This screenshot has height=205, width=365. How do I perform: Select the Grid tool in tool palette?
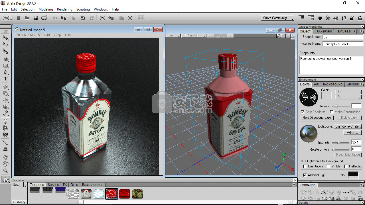pyautogui.click(x=5, y=149)
